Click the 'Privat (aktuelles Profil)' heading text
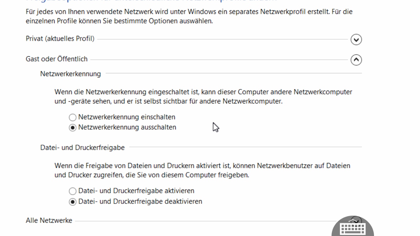The width and height of the screenshot is (420, 236). pos(60,39)
